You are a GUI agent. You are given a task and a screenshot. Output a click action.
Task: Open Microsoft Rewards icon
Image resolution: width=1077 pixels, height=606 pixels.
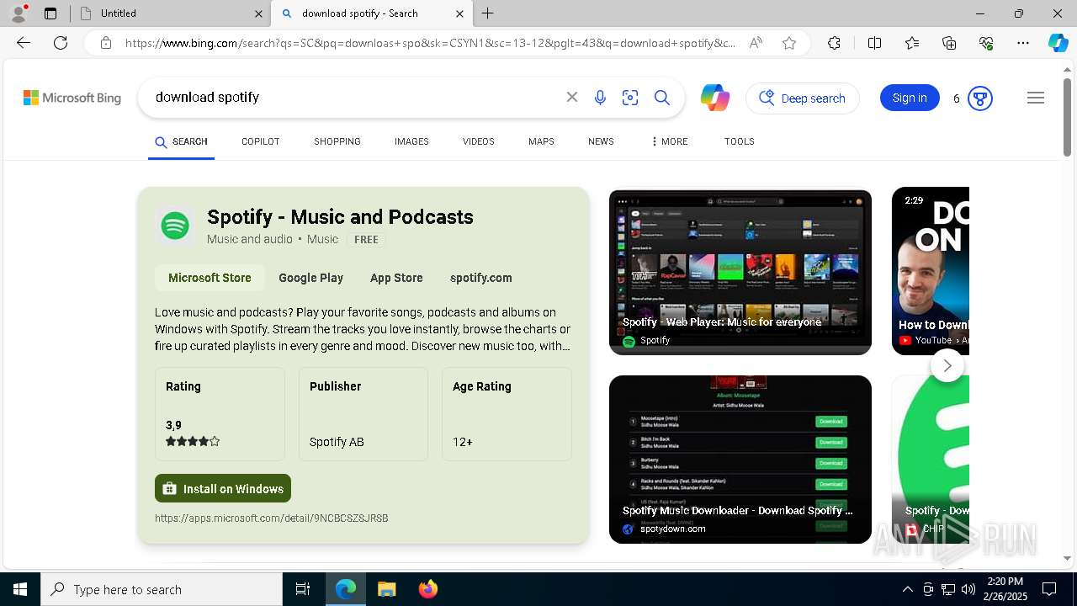coord(979,98)
